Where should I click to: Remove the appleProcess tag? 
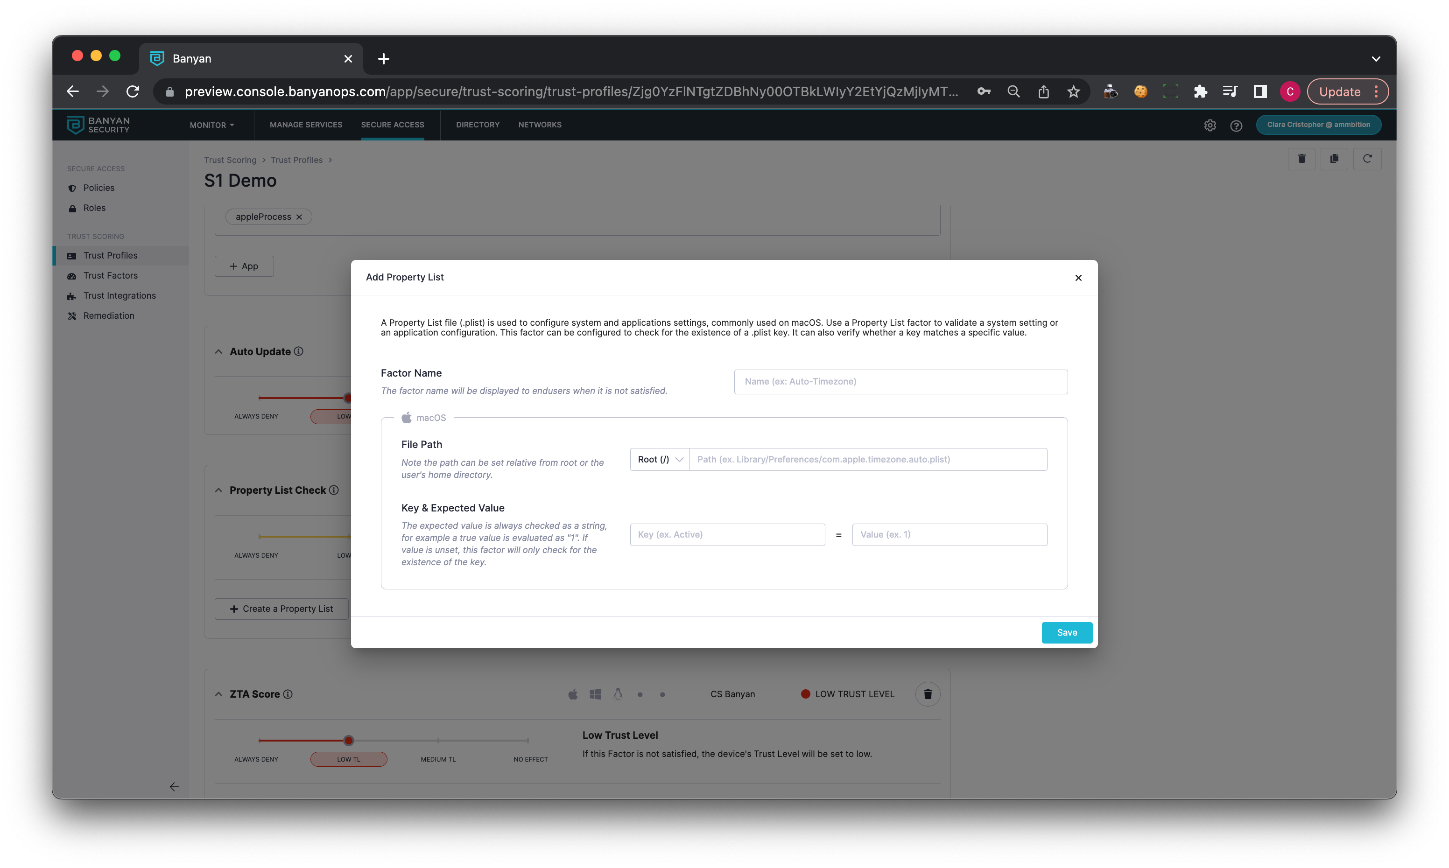click(x=300, y=217)
